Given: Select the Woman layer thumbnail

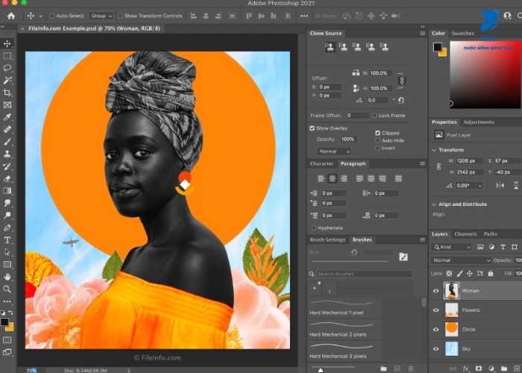Looking at the screenshot, I should (451, 290).
